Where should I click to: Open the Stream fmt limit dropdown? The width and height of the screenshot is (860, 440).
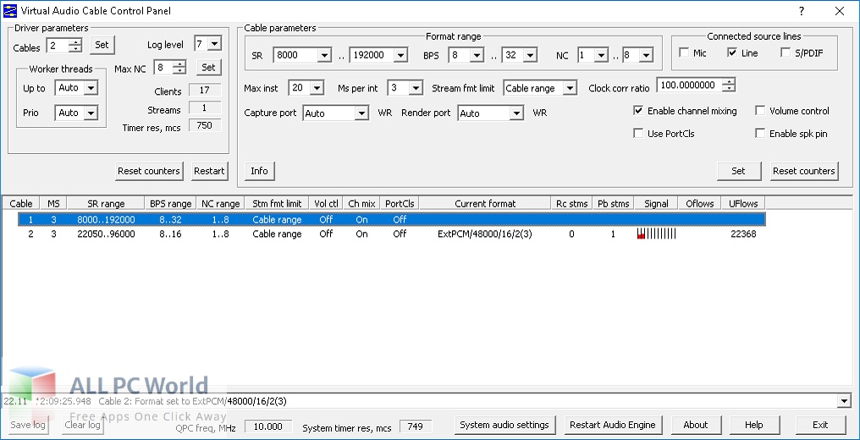[x=570, y=88]
